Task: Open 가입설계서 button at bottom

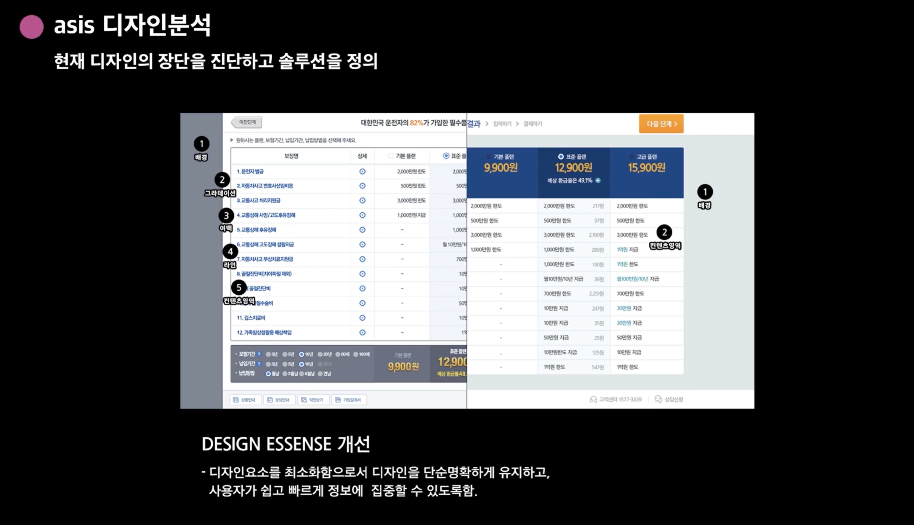Action: tap(348, 400)
